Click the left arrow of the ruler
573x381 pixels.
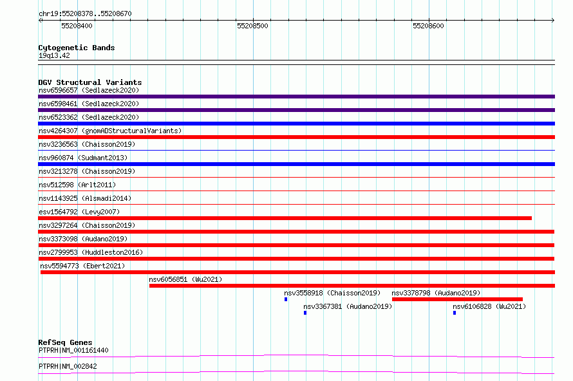[x=41, y=20]
